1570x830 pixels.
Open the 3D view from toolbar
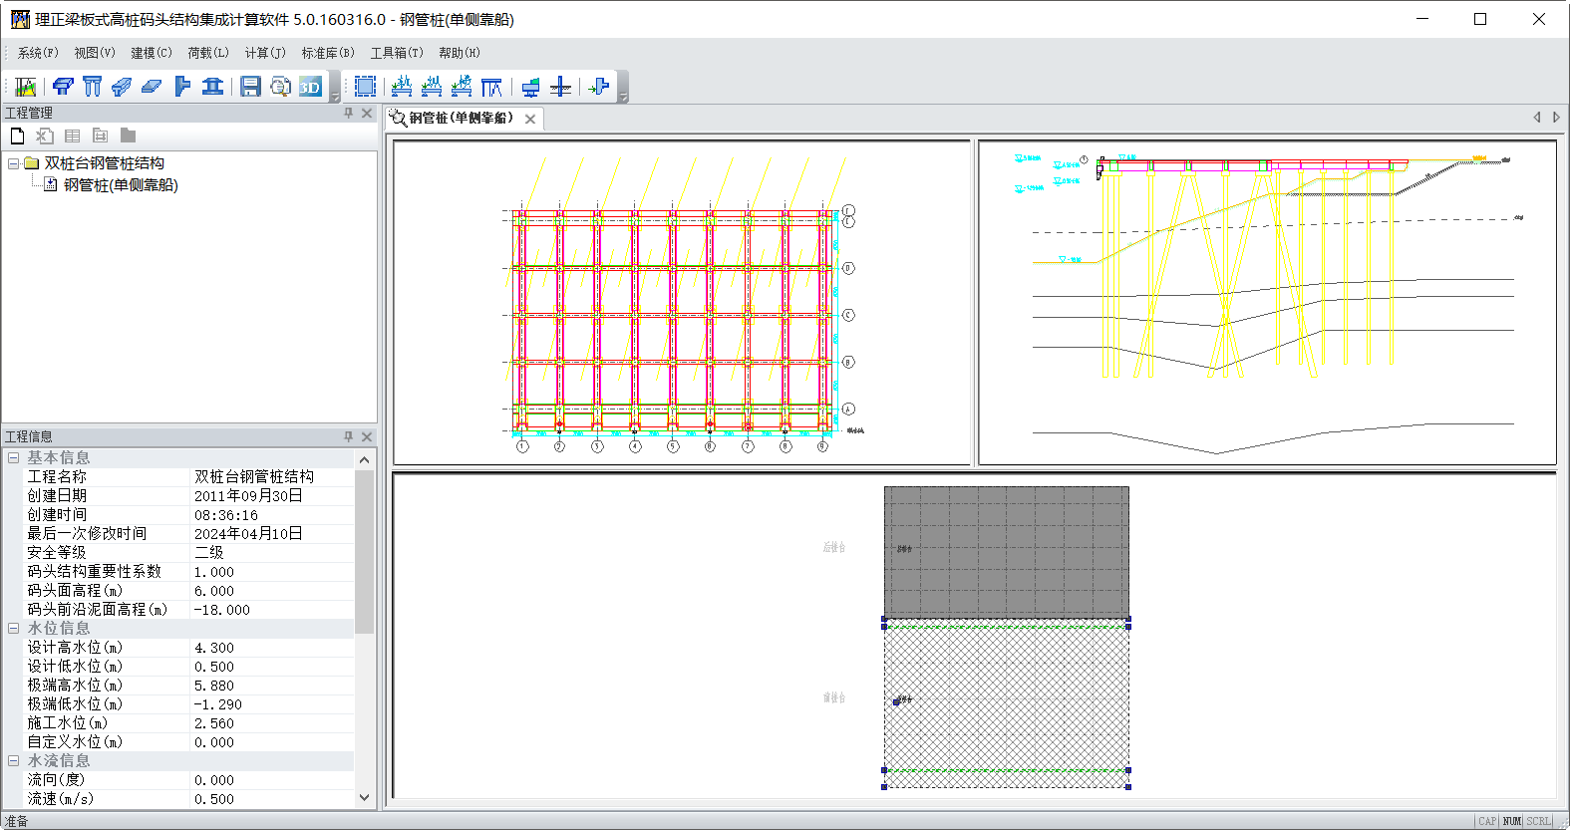point(311,87)
